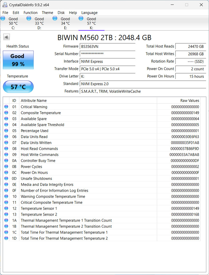Switch to drive D: Good 33 °C tab
The width and height of the screenshot is (209, 275).
pos(39,23)
